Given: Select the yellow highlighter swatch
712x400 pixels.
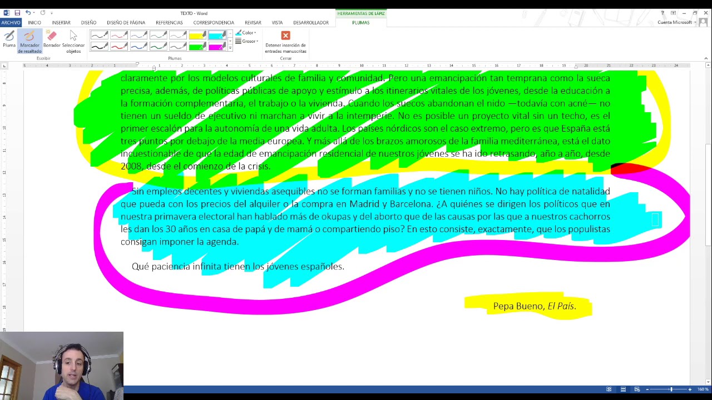Looking at the screenshot, I should tap(197, 36).
